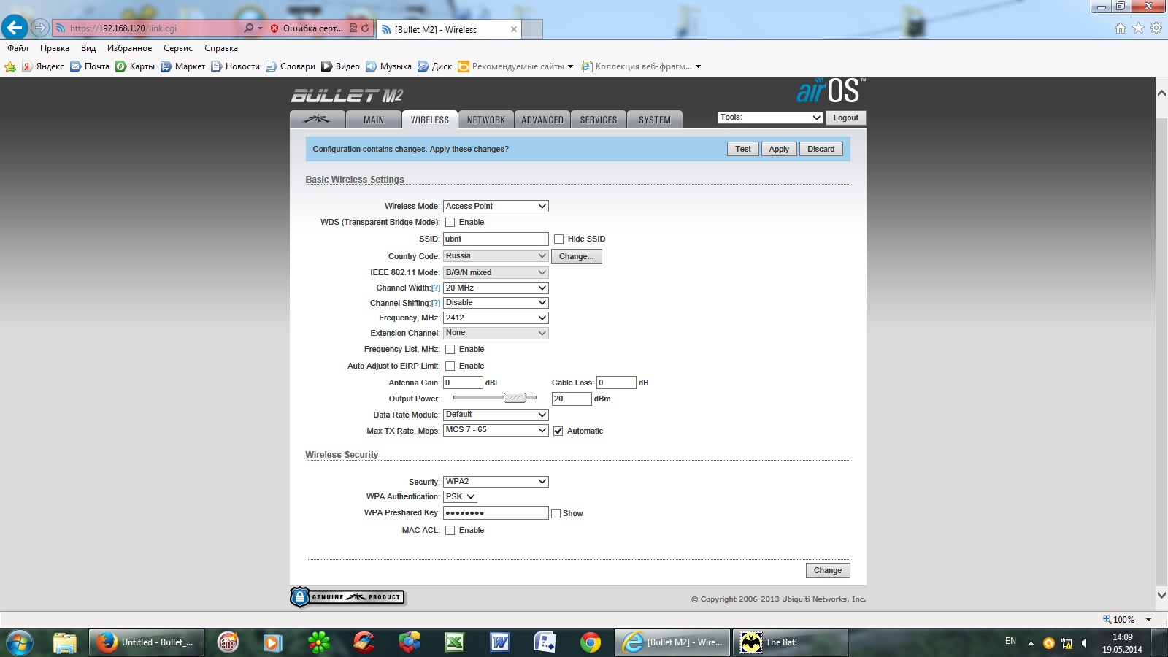Click the Genuine Product badge
The height and width of the screenshot is (657, 1168).
click(347, 597)
